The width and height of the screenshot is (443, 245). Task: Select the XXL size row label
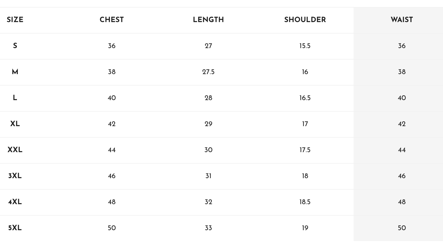coord(15,150)
